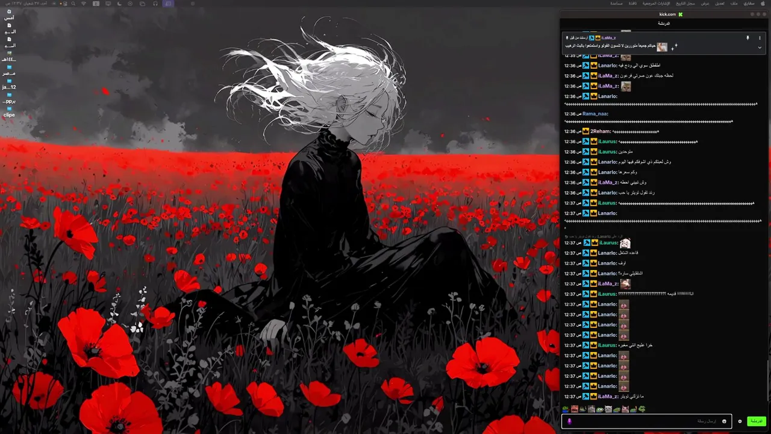Open the مساعدة (Help) menu
Image resolution: width=771 pixels, height=434 pixels.
click(x=616, y=4)
